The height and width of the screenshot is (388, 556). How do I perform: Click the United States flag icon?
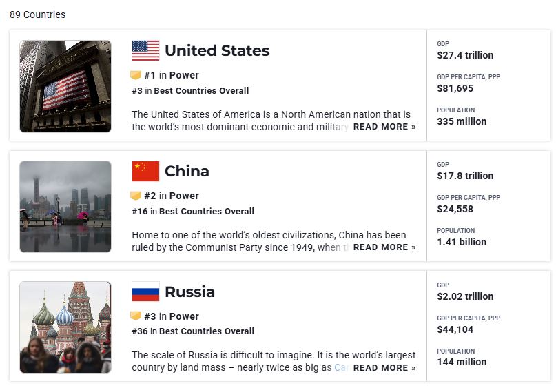click(145, 51)
